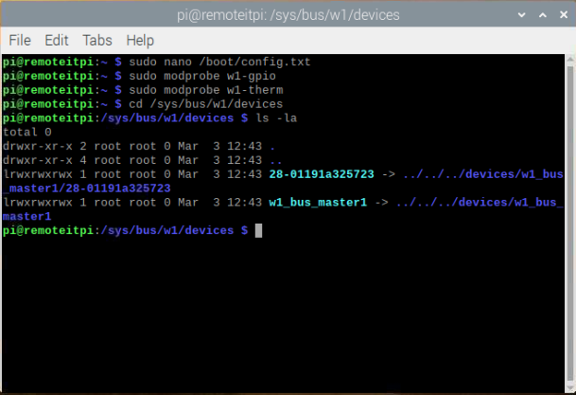Maximize the terminal window

pos(540,14)
